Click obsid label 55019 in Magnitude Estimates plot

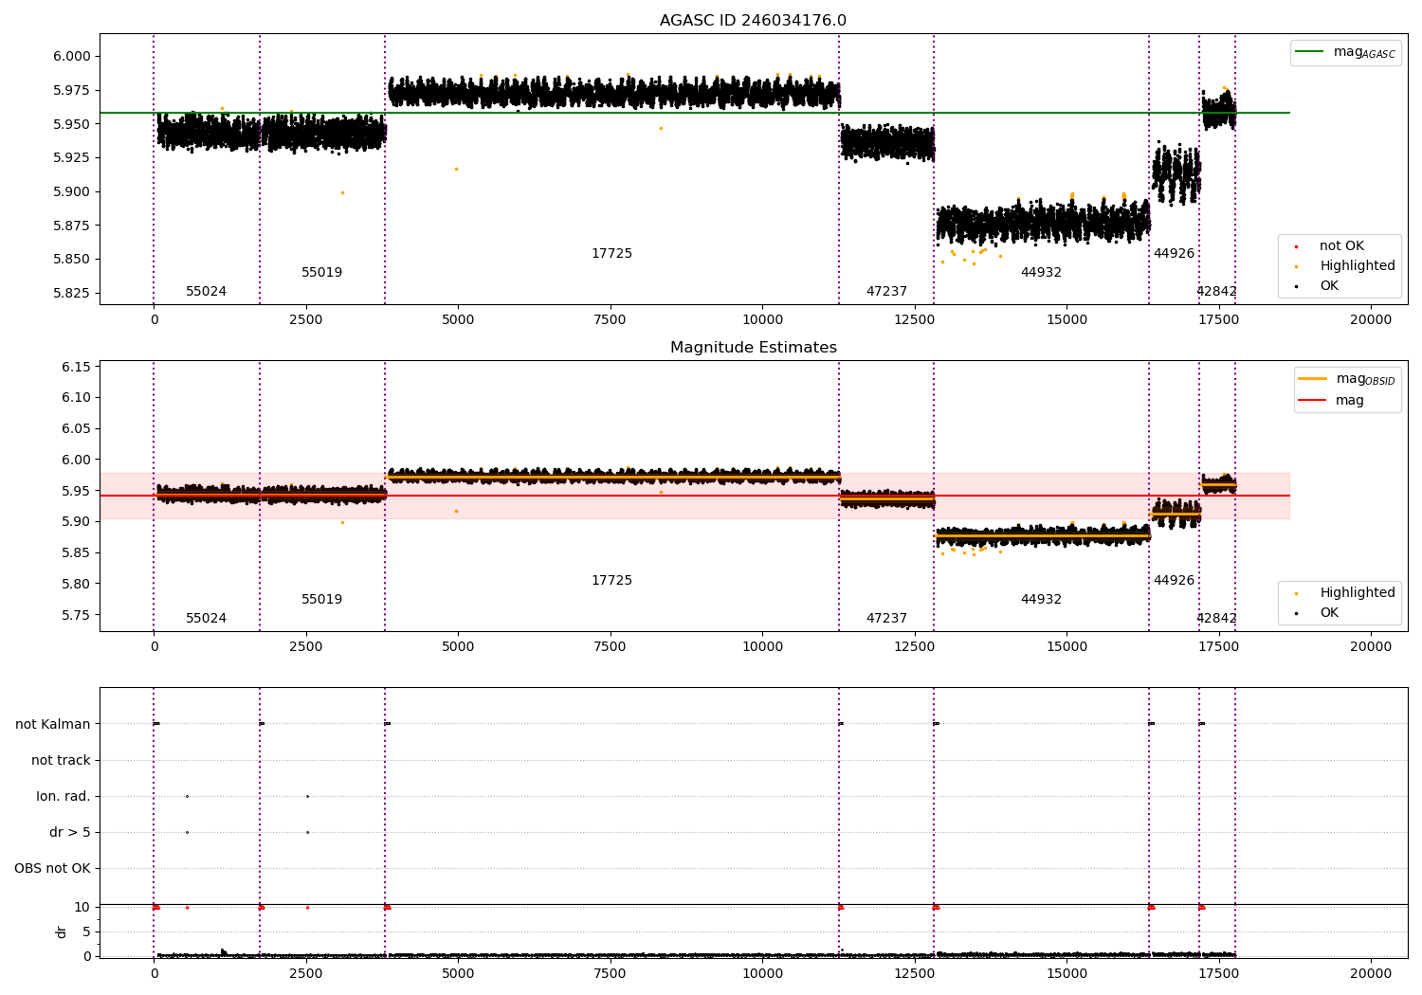(321, 600)
